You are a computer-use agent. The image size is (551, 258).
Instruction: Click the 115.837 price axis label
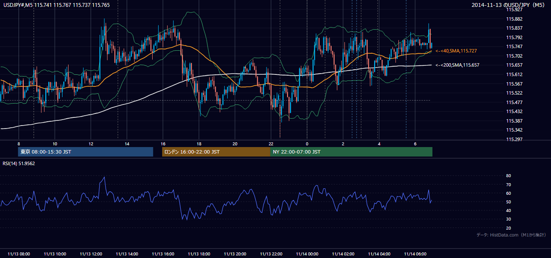[x=514, y=28]
